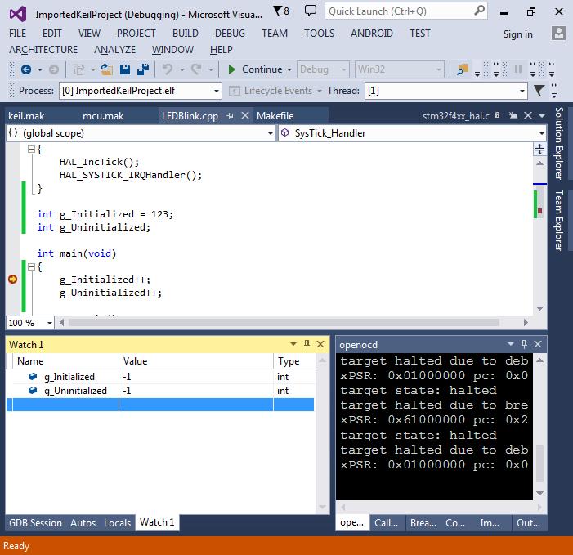Click the Save All icon
Viewport: 573px width, 555px height.
[x=143, y=69]
